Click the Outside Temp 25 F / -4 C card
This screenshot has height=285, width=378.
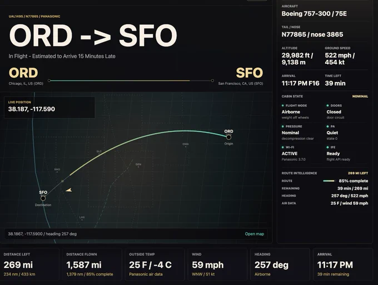pos(155,264)
